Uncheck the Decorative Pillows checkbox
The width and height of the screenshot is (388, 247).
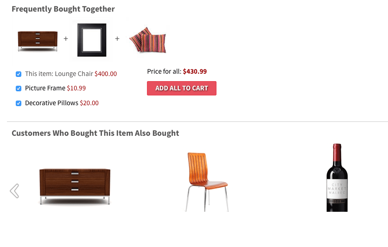click(x=19, y=103)
